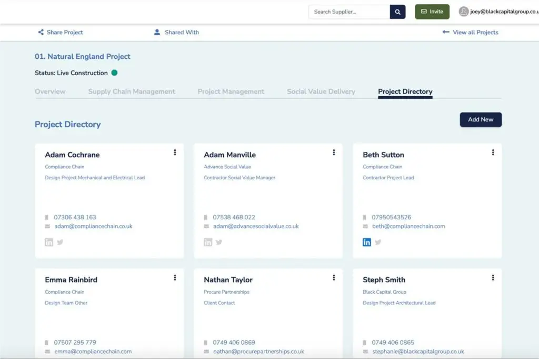This screenshot has height=359, width=539.
Task: Open three-dot menu on Nathan Taylor's card
Action: 334,278
